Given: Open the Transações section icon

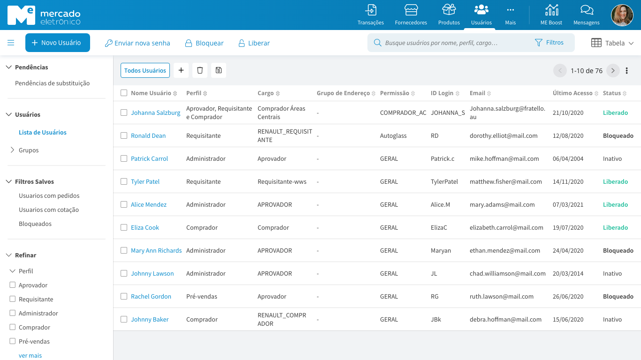Looking at the screenshot, I should coord(371,10).
